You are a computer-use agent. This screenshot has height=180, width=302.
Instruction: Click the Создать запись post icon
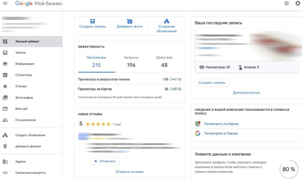[x=92, y=21]
